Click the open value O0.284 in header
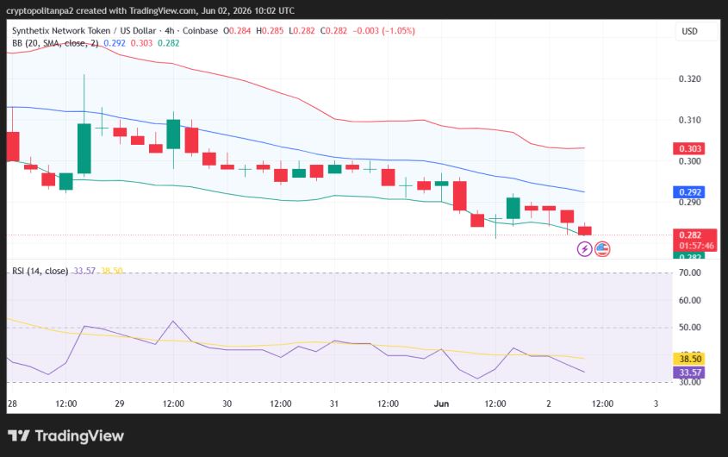This screenshot has width=728, height=457. [237, 31]
